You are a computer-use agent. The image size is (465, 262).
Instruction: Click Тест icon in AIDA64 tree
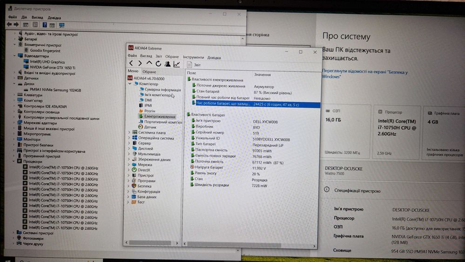(134, 202)
